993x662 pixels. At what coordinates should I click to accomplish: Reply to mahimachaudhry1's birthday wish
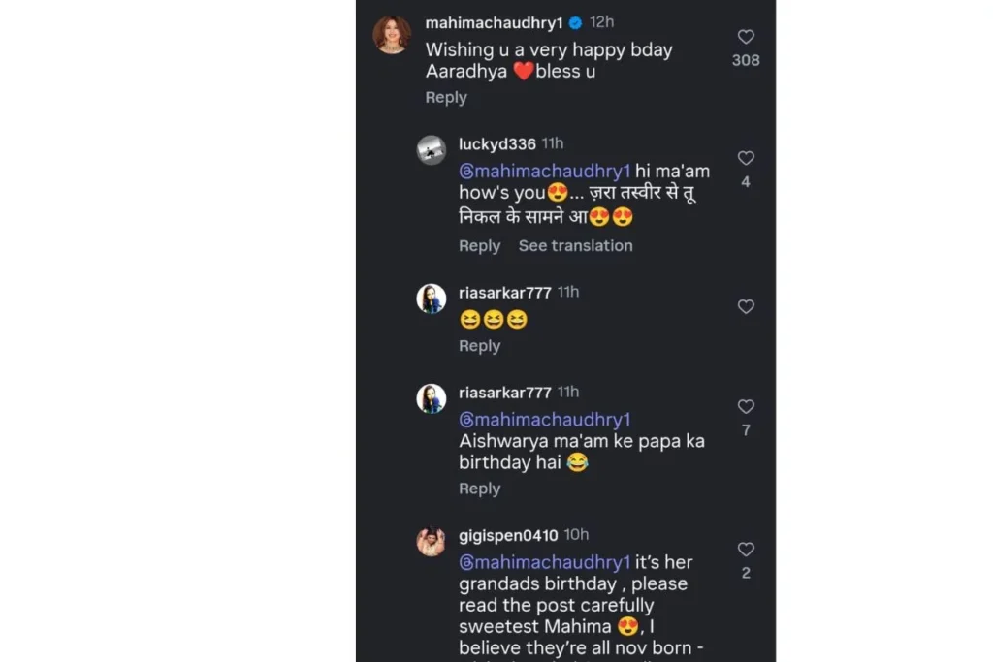point(446,97)
